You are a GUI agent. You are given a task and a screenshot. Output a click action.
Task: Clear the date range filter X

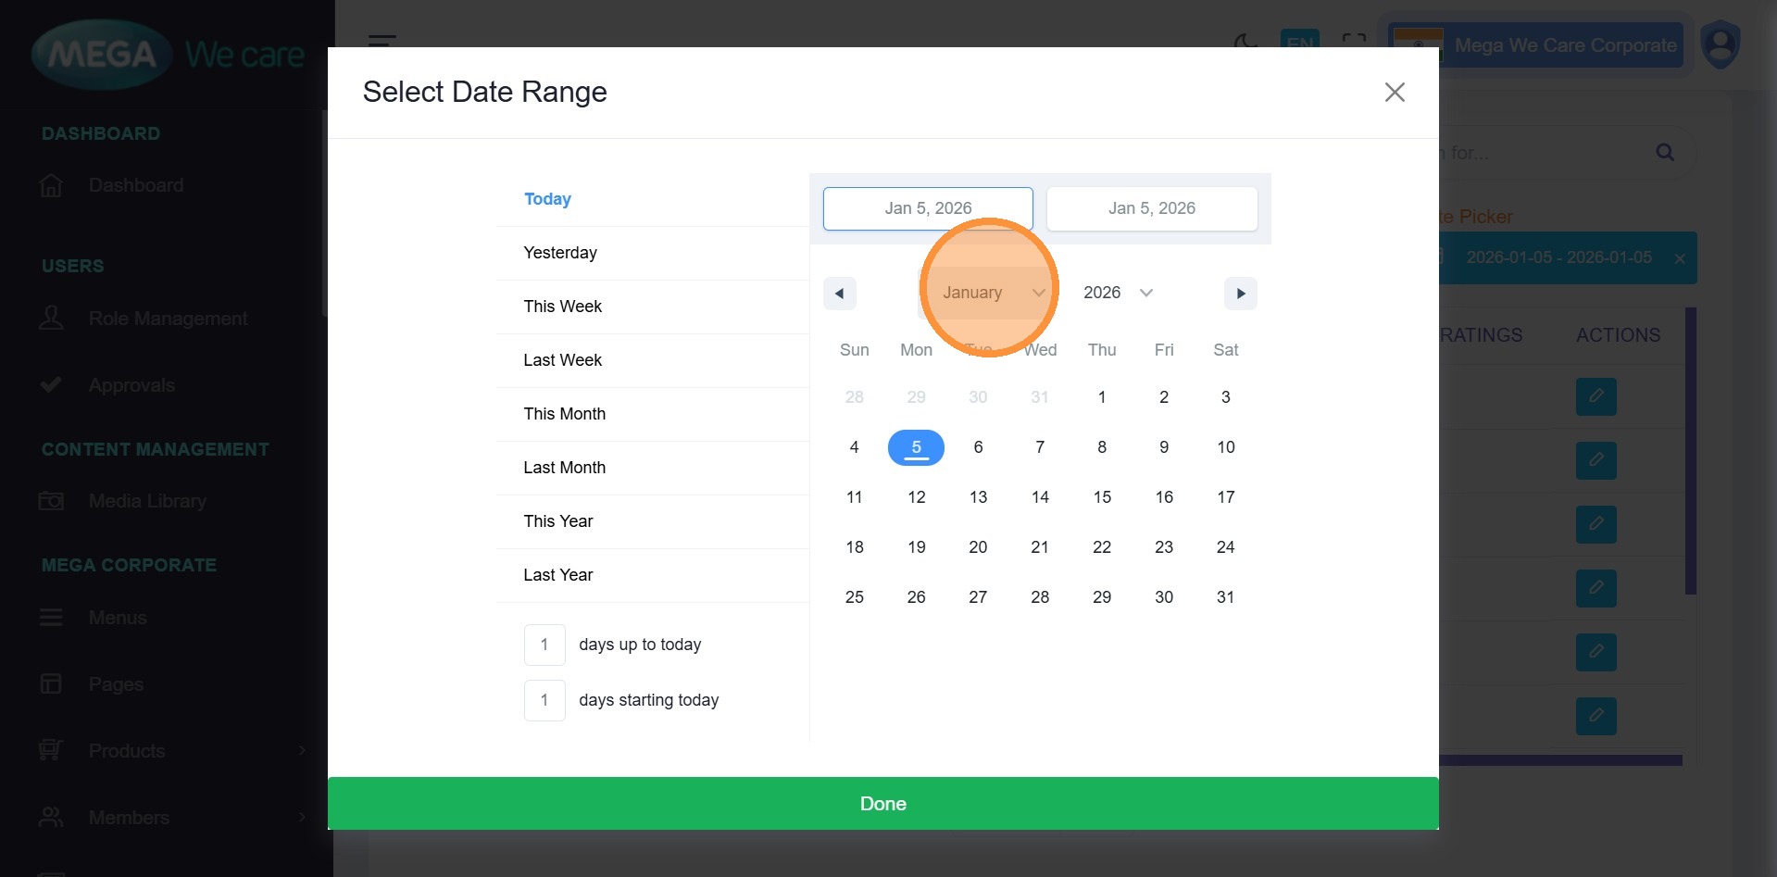1679,258
